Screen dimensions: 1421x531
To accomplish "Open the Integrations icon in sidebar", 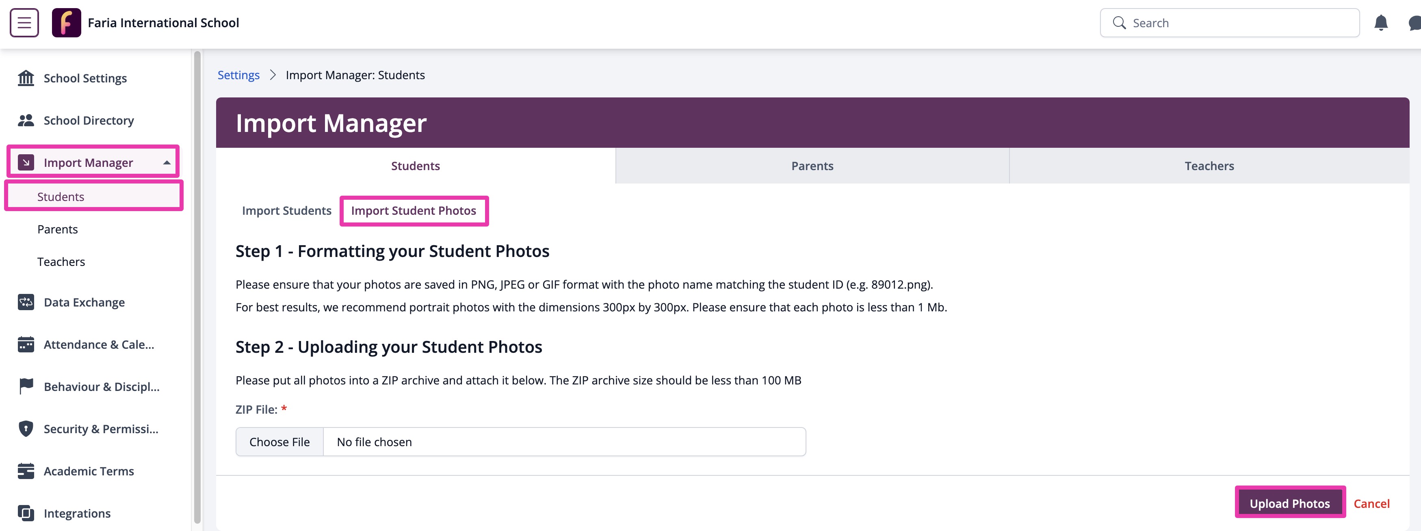I will coord(25,513).
